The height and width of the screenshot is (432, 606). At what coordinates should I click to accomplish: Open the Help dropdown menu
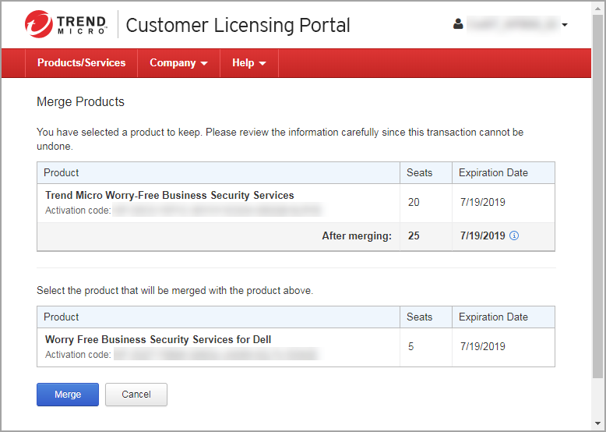pyautogui.click(x=248, y=63)
